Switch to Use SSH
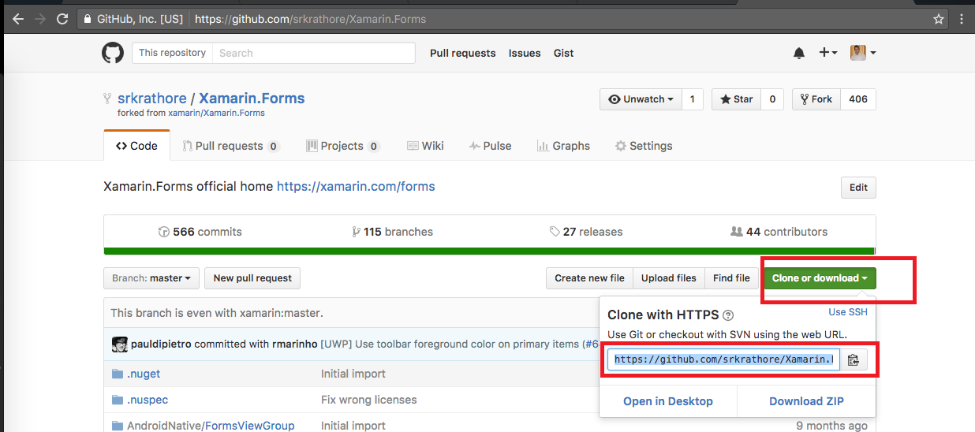 point(848,312)
